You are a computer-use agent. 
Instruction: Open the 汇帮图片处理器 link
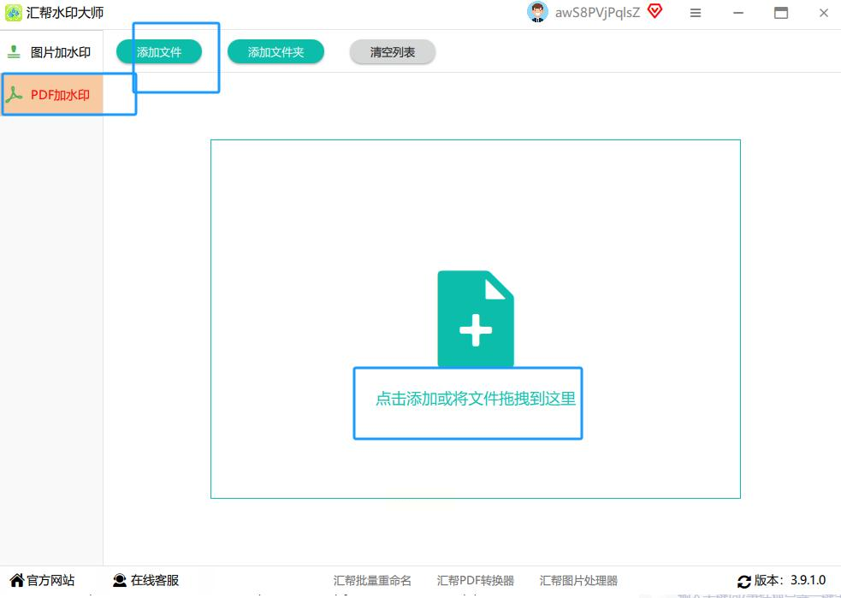[x=578, y=581]
